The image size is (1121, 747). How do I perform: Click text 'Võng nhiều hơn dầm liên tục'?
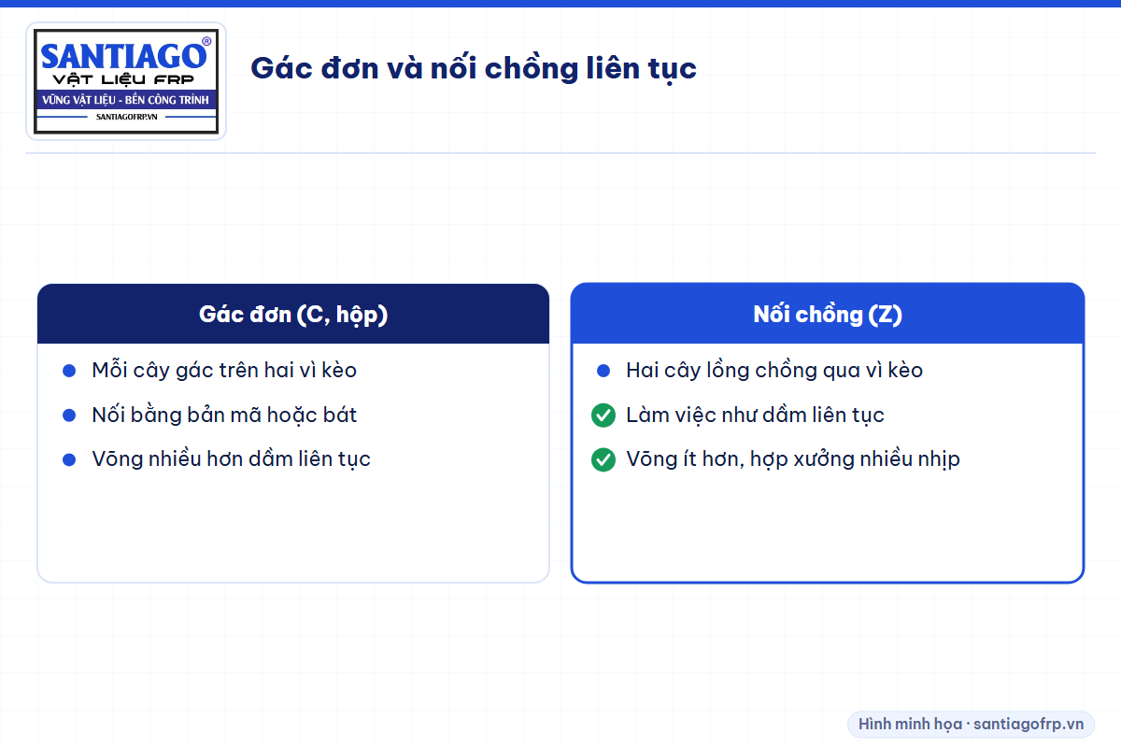tap(231, 459)
